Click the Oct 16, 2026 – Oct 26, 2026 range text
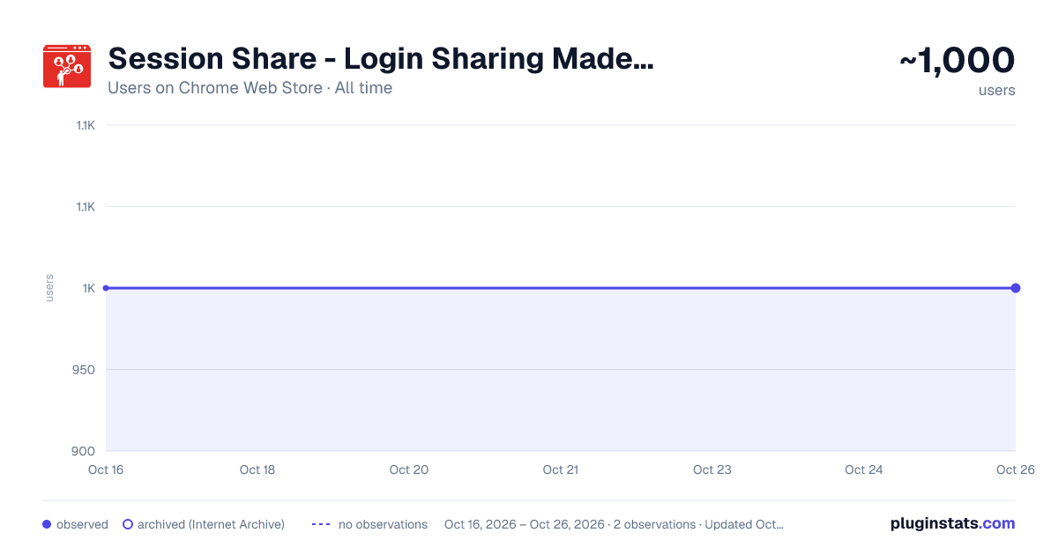Viewport: 1058px width, 555px height. point(525,524)
